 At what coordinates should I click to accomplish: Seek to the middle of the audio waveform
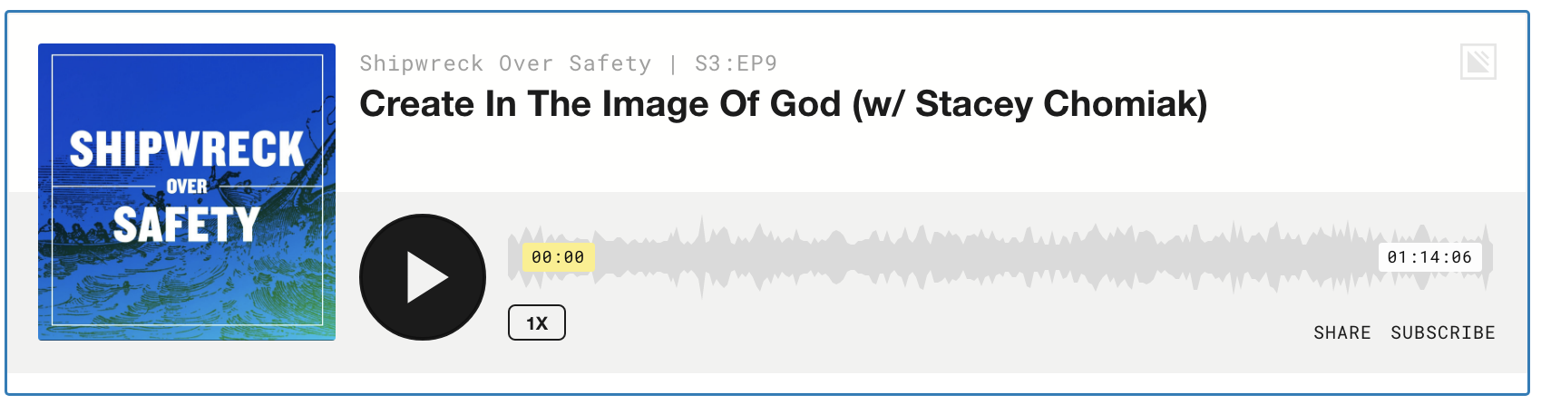point(1000,257)
